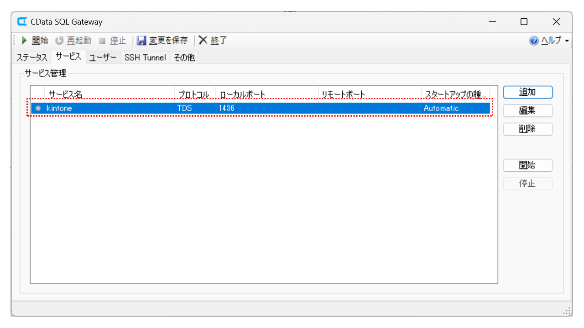
Task: Click the 削除 button
Action: [x=528, y=129]
